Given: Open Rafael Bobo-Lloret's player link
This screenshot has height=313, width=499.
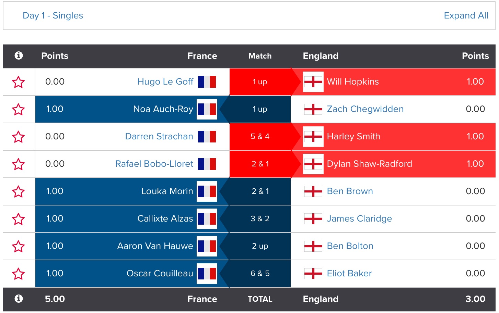Looking at the screenshot, I should click(x=154, y=164).
